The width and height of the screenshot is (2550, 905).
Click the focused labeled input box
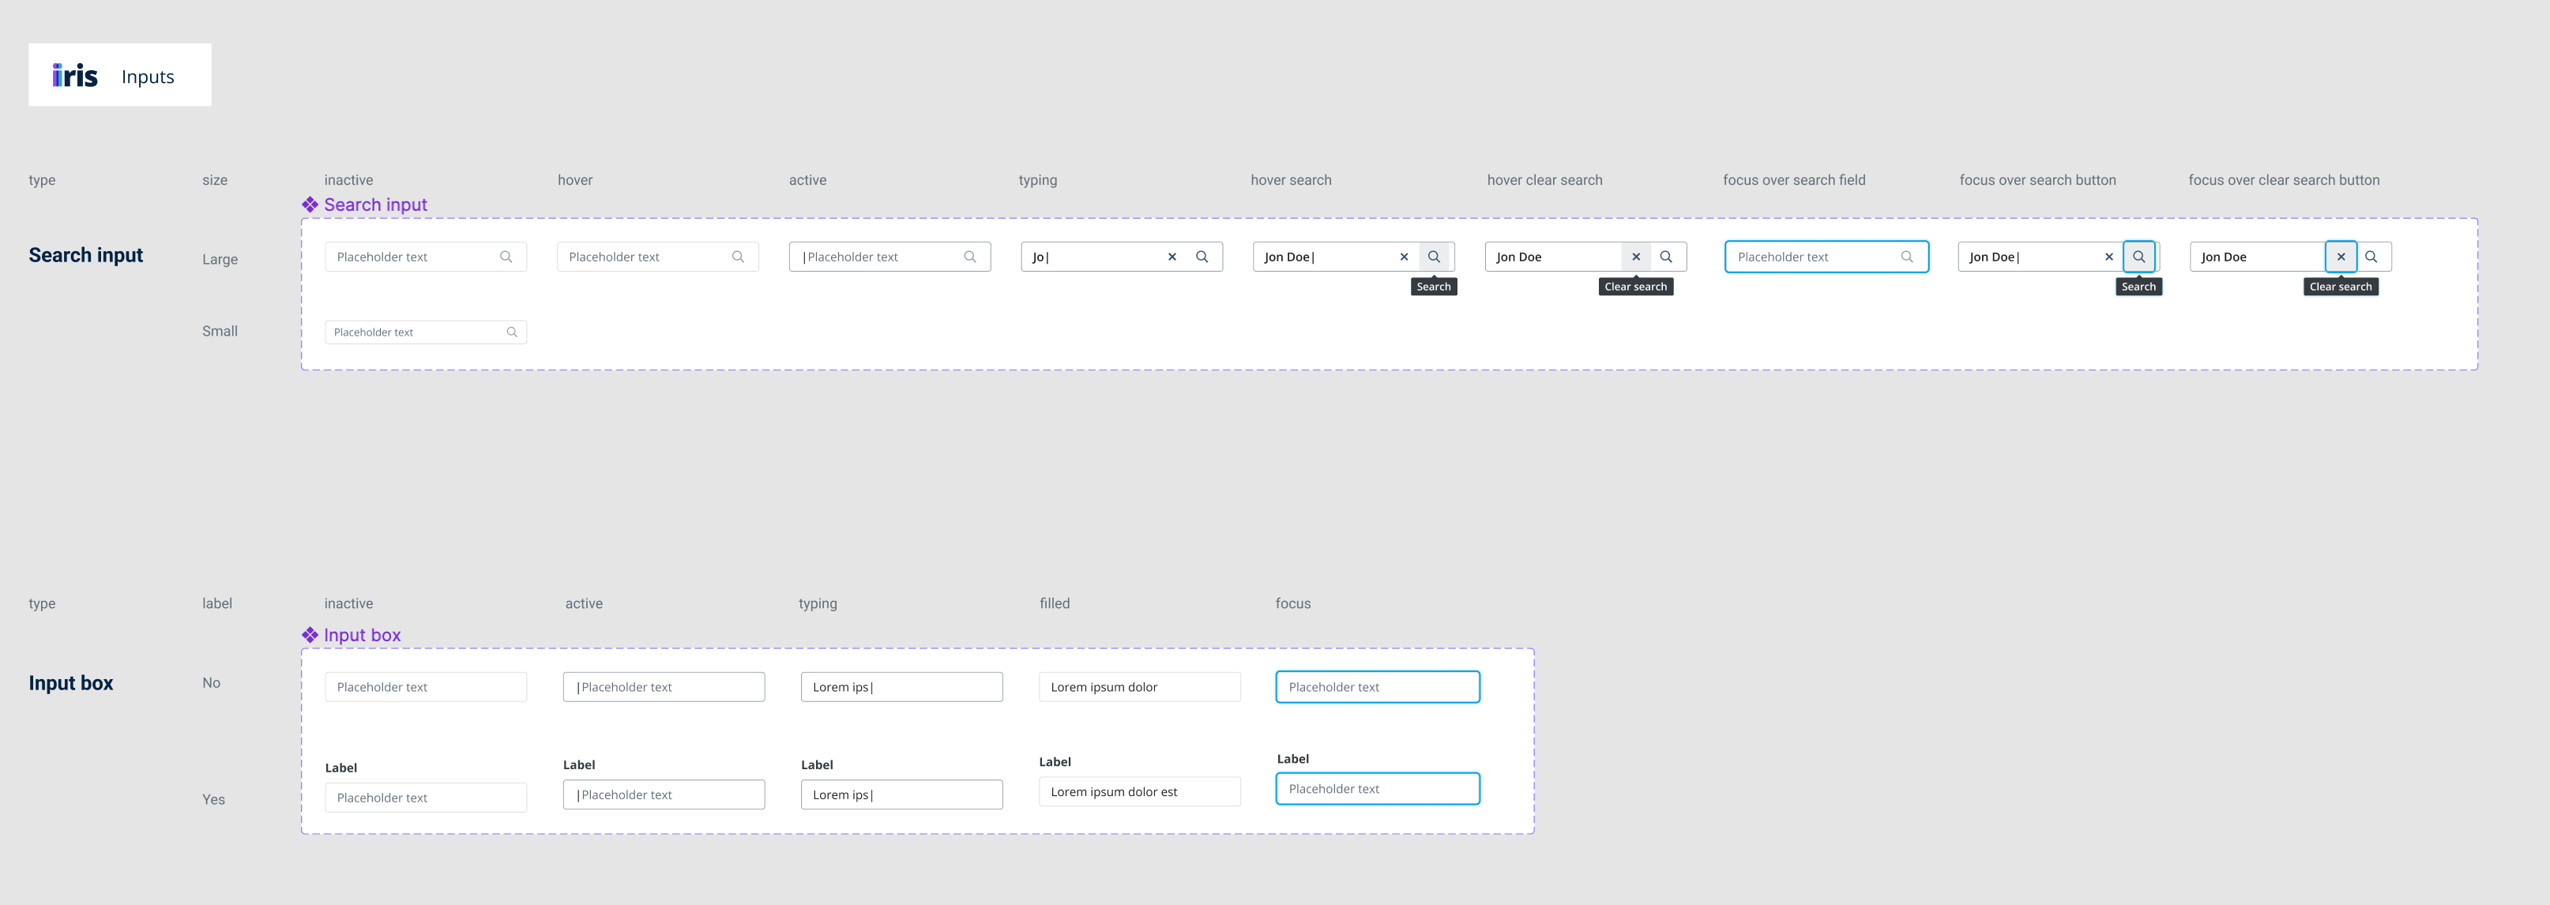(1378, 789)
